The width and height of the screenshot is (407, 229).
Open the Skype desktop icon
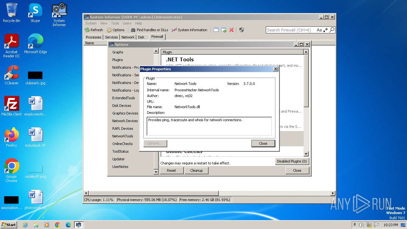[35, 13]
